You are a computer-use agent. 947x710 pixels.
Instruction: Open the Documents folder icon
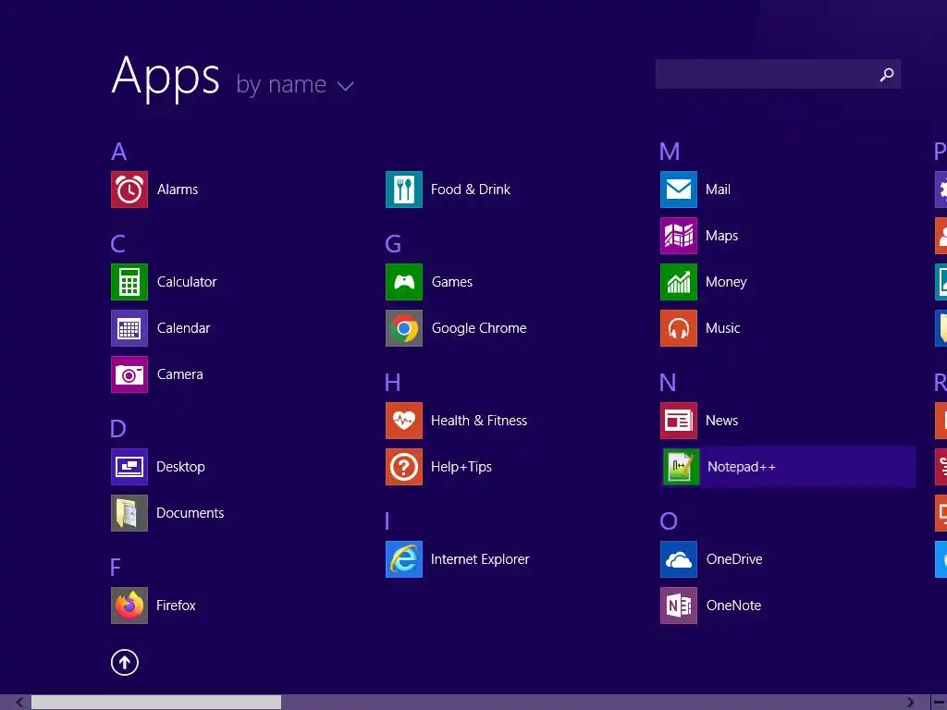click(129, 513)
